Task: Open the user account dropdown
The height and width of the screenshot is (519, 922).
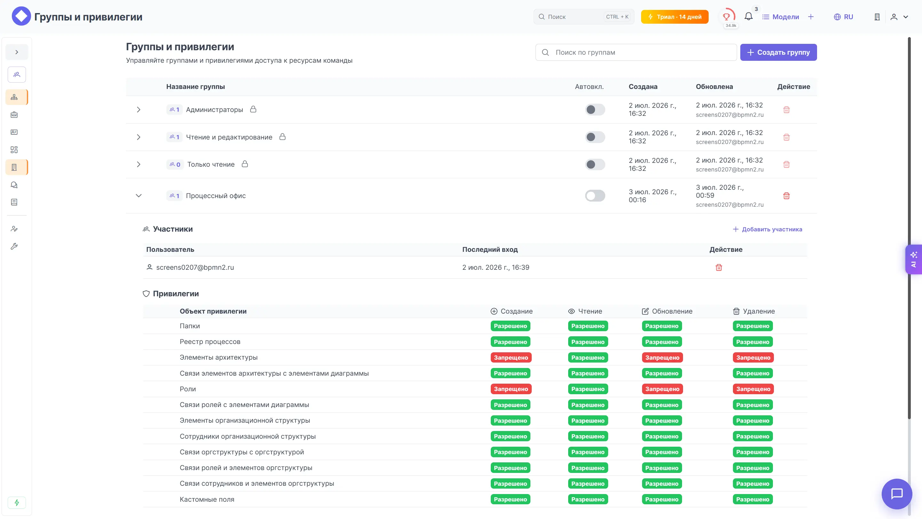Action: [900, 17]
